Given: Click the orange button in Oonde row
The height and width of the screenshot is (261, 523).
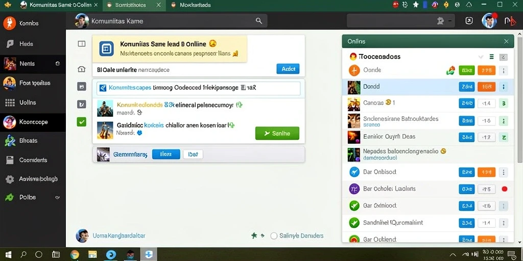Looking at the screenshot, I should click(x=487, y=70).
